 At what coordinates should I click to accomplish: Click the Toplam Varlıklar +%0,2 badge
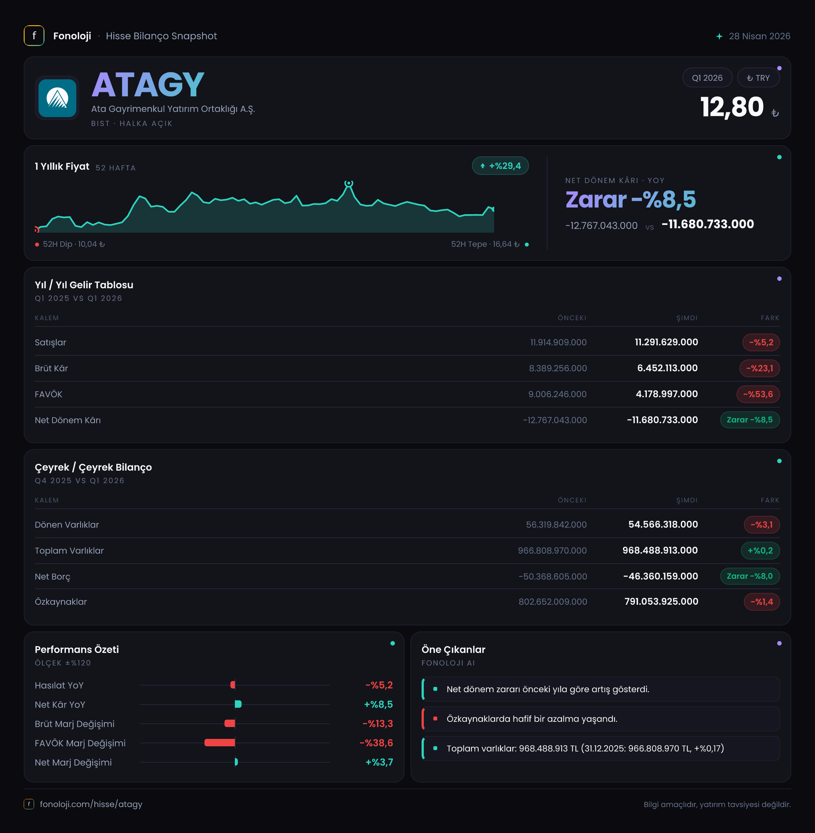click(x=760, y=551)
